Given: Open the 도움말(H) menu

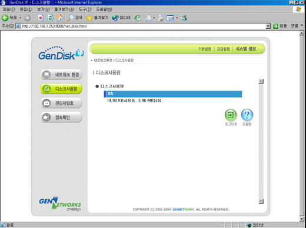Looking at the screenshot, I should pos(104,9).
